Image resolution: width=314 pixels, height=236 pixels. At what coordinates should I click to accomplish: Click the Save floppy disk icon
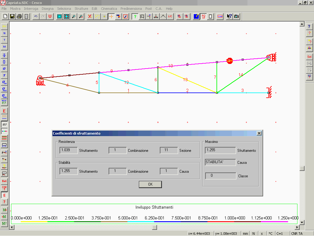coord(12,16)
